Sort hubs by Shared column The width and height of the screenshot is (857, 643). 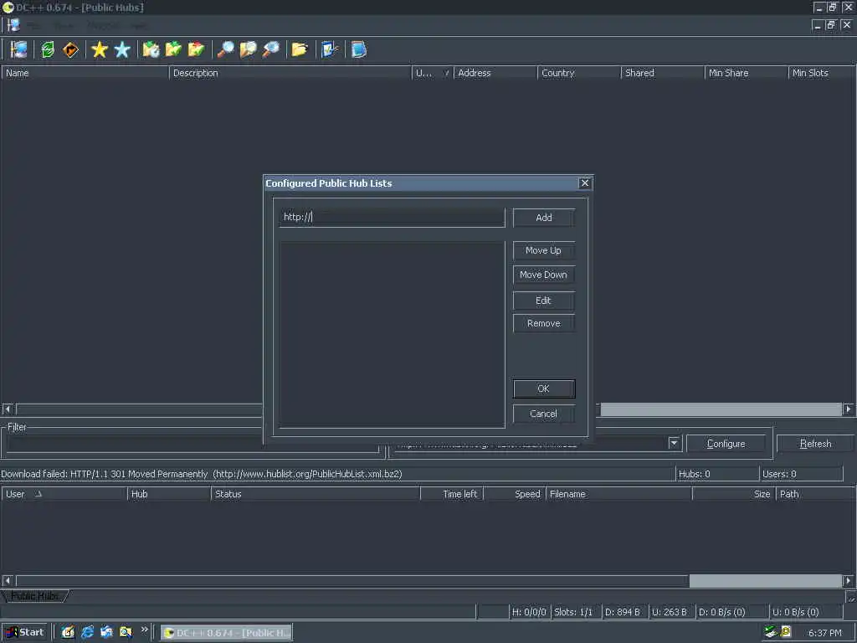pos(663,73)
